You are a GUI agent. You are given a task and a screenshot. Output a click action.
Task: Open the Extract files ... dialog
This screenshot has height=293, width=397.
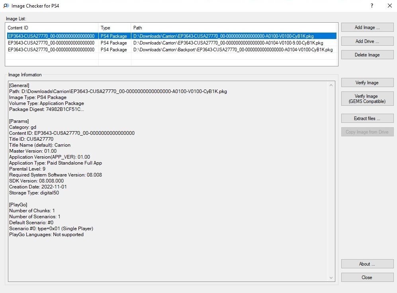[x=367, y=118]
